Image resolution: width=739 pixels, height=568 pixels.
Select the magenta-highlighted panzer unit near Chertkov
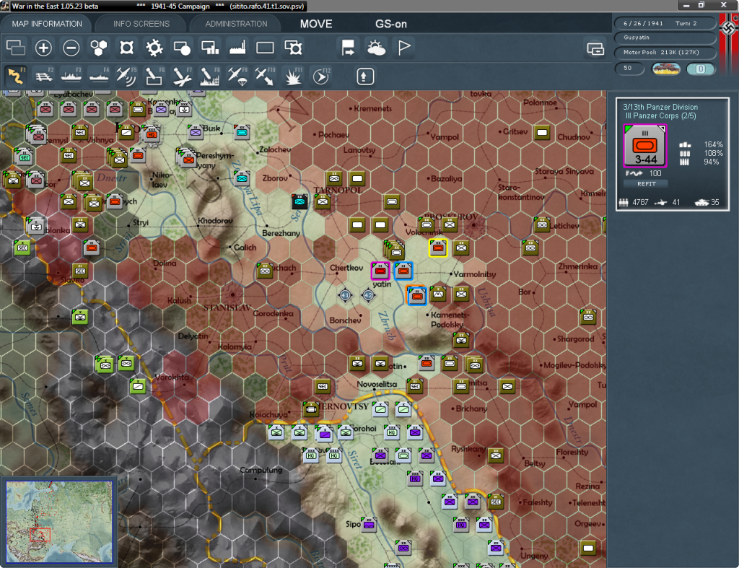[380, 271]
